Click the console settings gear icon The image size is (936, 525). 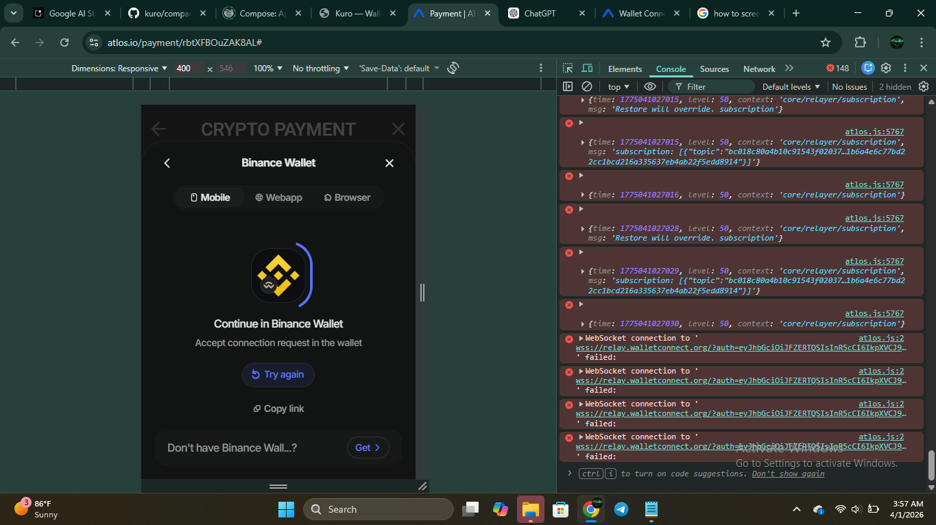pos(924,86)
